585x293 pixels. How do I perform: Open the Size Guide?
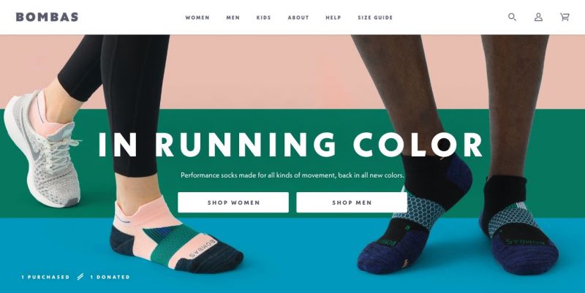coord(375,18)
